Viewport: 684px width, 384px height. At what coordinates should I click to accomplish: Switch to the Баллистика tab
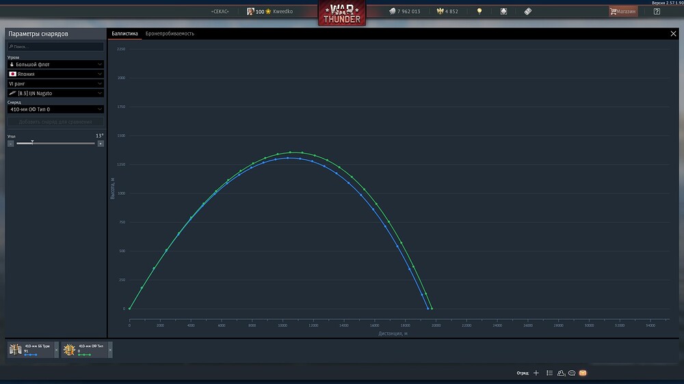tap(124, 33)
